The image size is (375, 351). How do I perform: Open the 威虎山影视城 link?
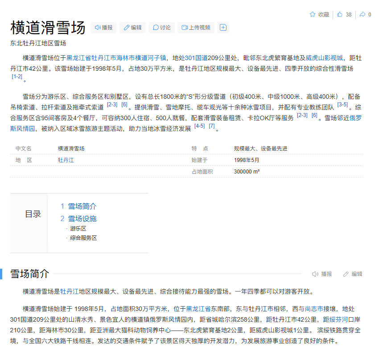point(324,58)
